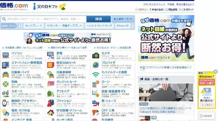Click the 靴・シューズ shoes icon
The height and width of the screenshot is (121, 218).
tap(96, 103)
